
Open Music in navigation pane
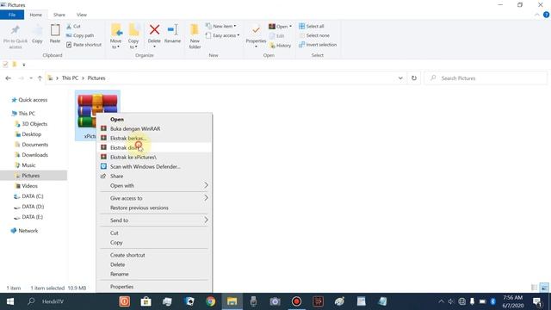click(28, 165)
